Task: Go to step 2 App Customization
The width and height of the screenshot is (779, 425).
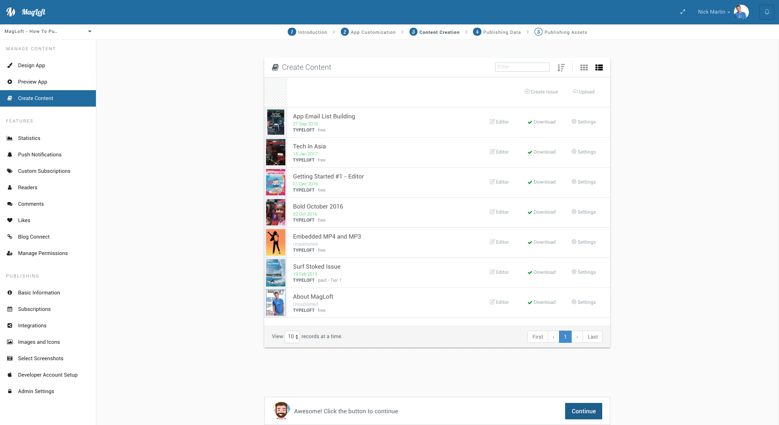Action: (368, 32)
